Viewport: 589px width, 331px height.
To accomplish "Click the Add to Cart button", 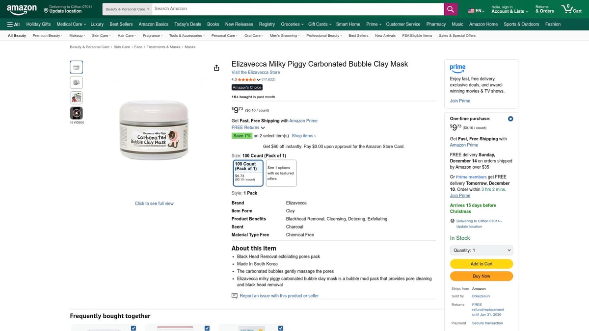I will 481,263.
